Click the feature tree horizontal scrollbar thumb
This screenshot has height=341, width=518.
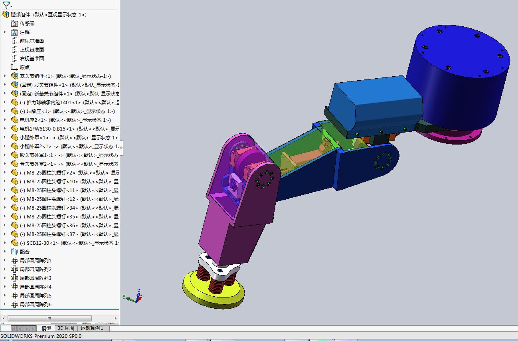49,318
